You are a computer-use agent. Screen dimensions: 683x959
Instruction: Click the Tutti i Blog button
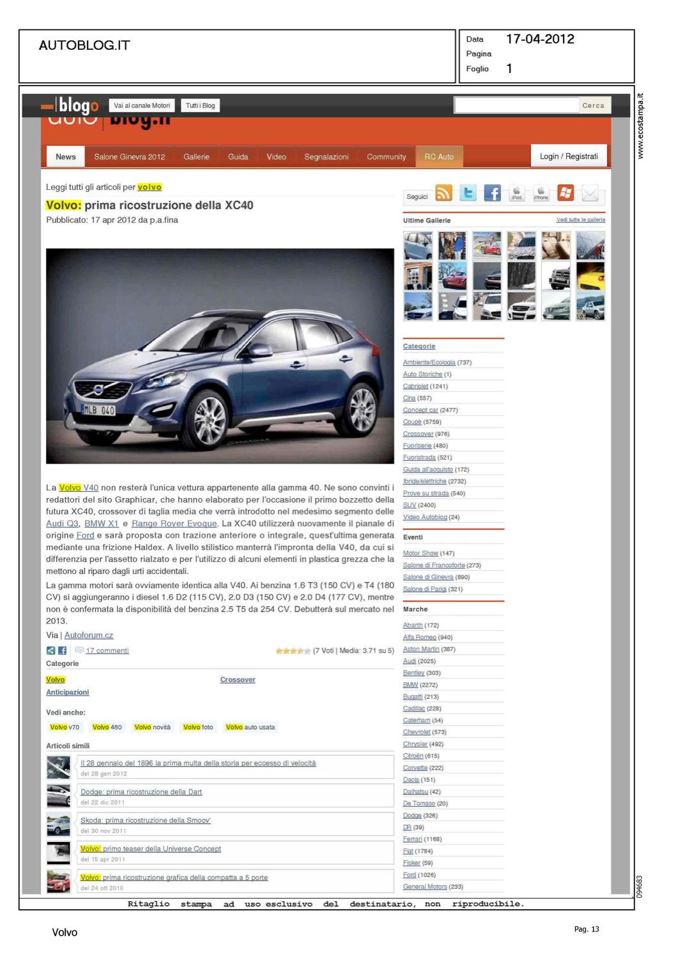200,105
